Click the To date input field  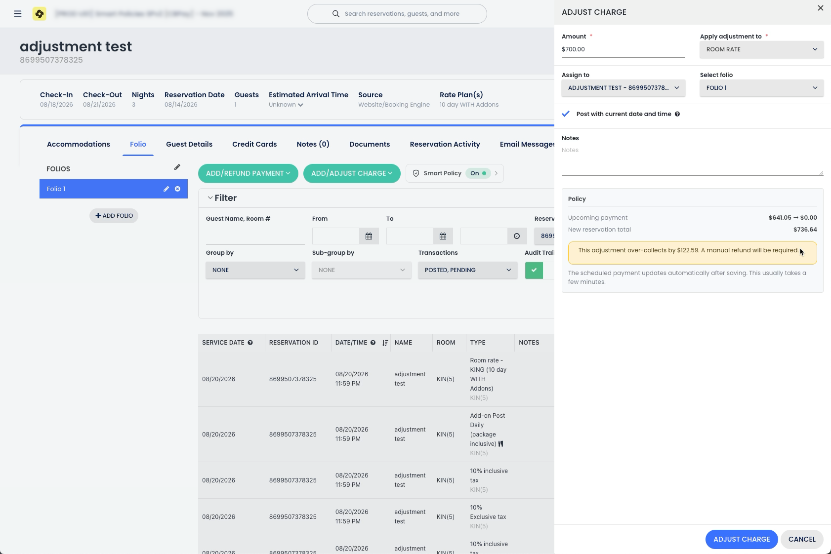click(410, 236)
